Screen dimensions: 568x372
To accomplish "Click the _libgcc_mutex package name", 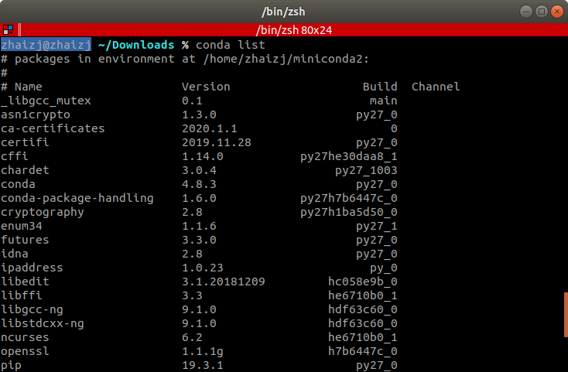I will pyautogui.click(x=46, y=101).
